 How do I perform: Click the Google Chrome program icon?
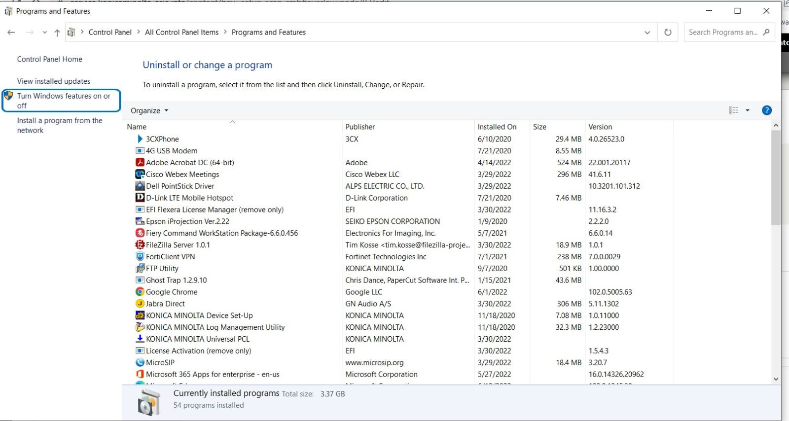[140, 292]
